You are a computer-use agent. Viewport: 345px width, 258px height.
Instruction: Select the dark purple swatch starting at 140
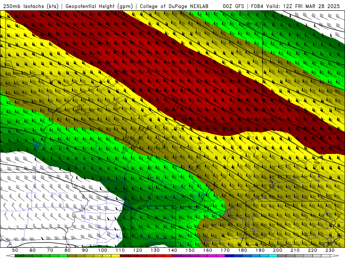(x=177, y=256)
